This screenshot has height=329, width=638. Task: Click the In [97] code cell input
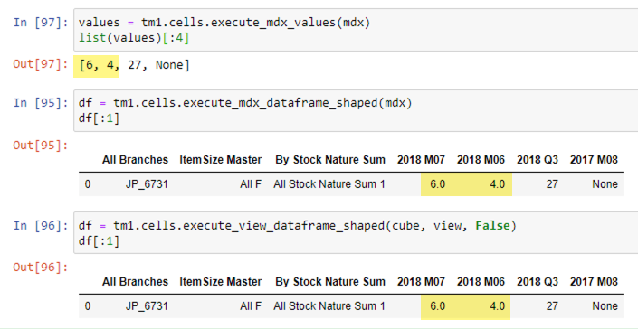(356, 30)
